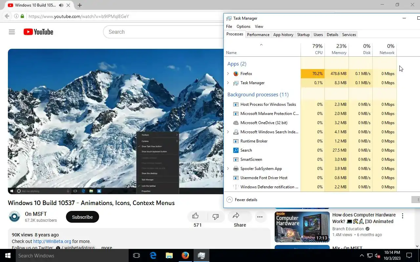This screenshot has height=262, width=420.
Task: Click the browser address bar URL
Action: click(79, 16)
